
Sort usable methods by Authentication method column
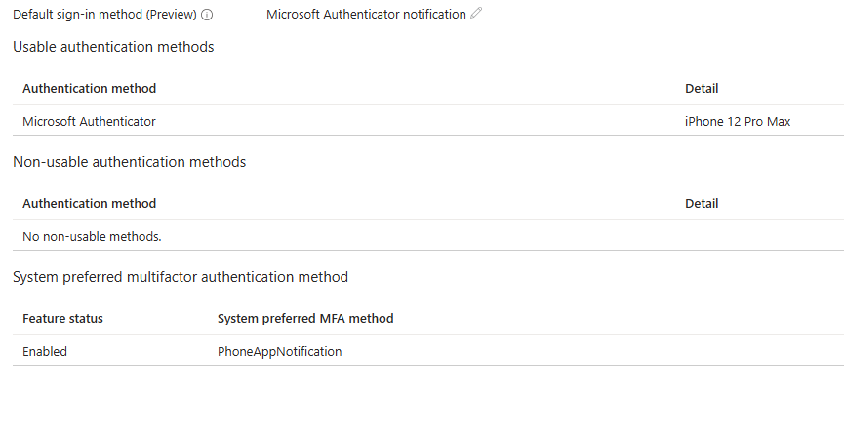point(90,88)
